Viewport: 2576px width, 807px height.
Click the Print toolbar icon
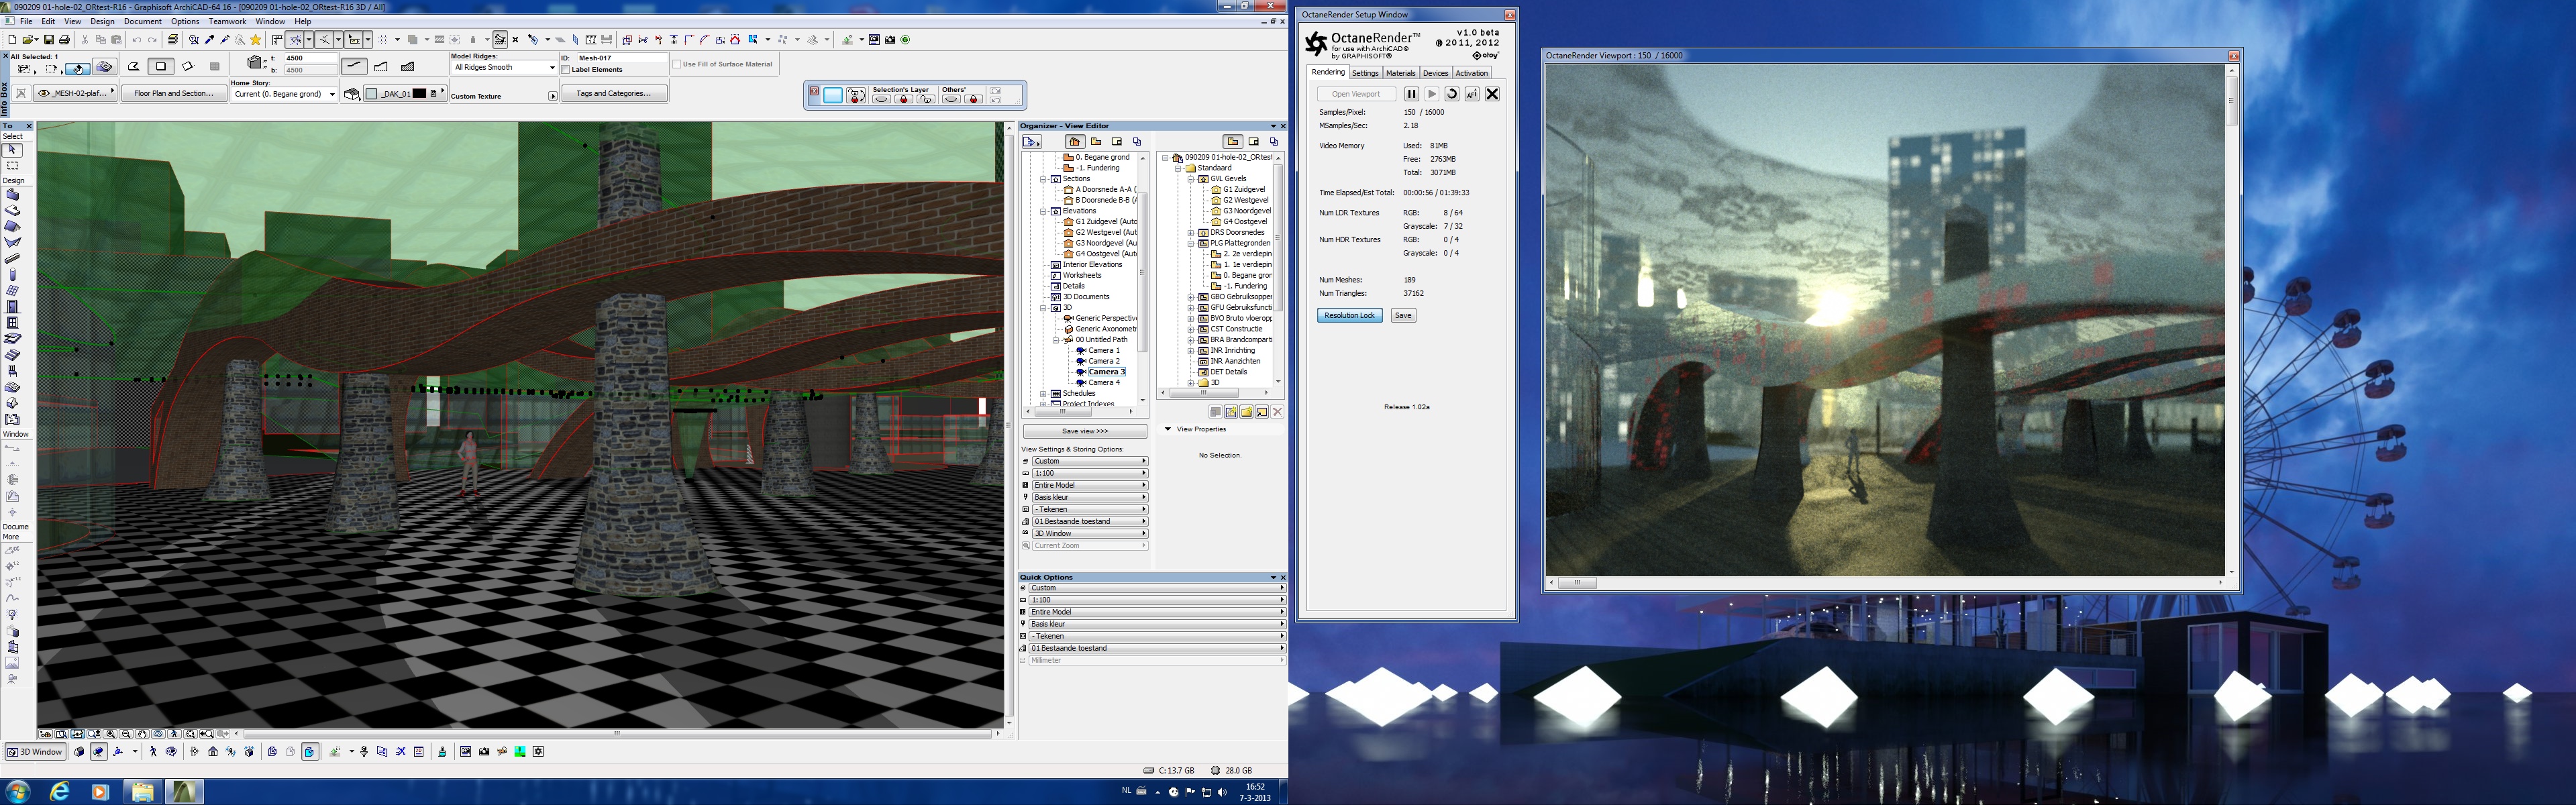click(65, 40)
